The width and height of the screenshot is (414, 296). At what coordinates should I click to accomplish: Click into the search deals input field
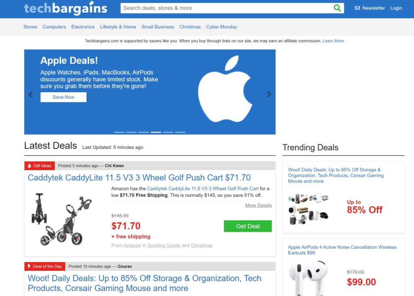227,8
